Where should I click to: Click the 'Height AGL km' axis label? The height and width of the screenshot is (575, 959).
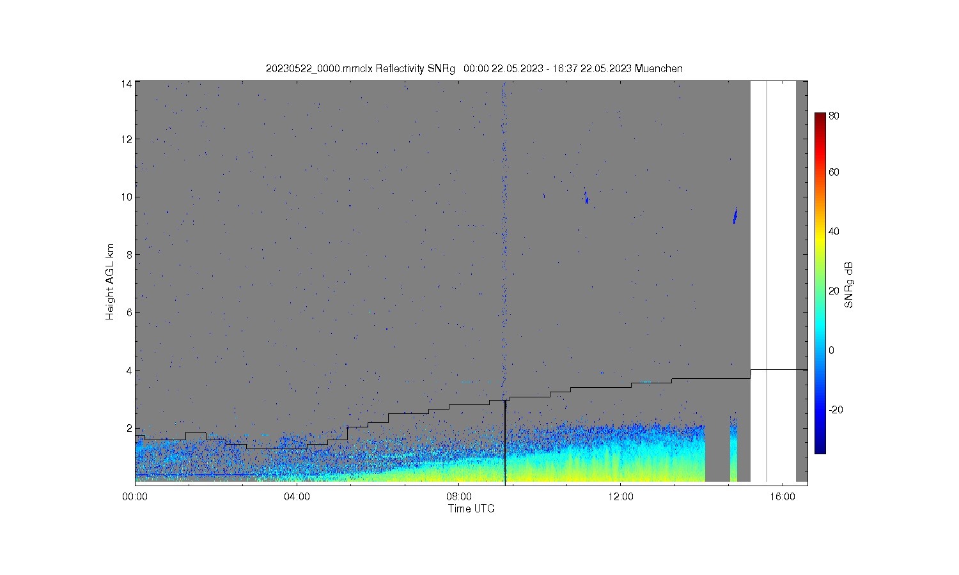(110, 282)
